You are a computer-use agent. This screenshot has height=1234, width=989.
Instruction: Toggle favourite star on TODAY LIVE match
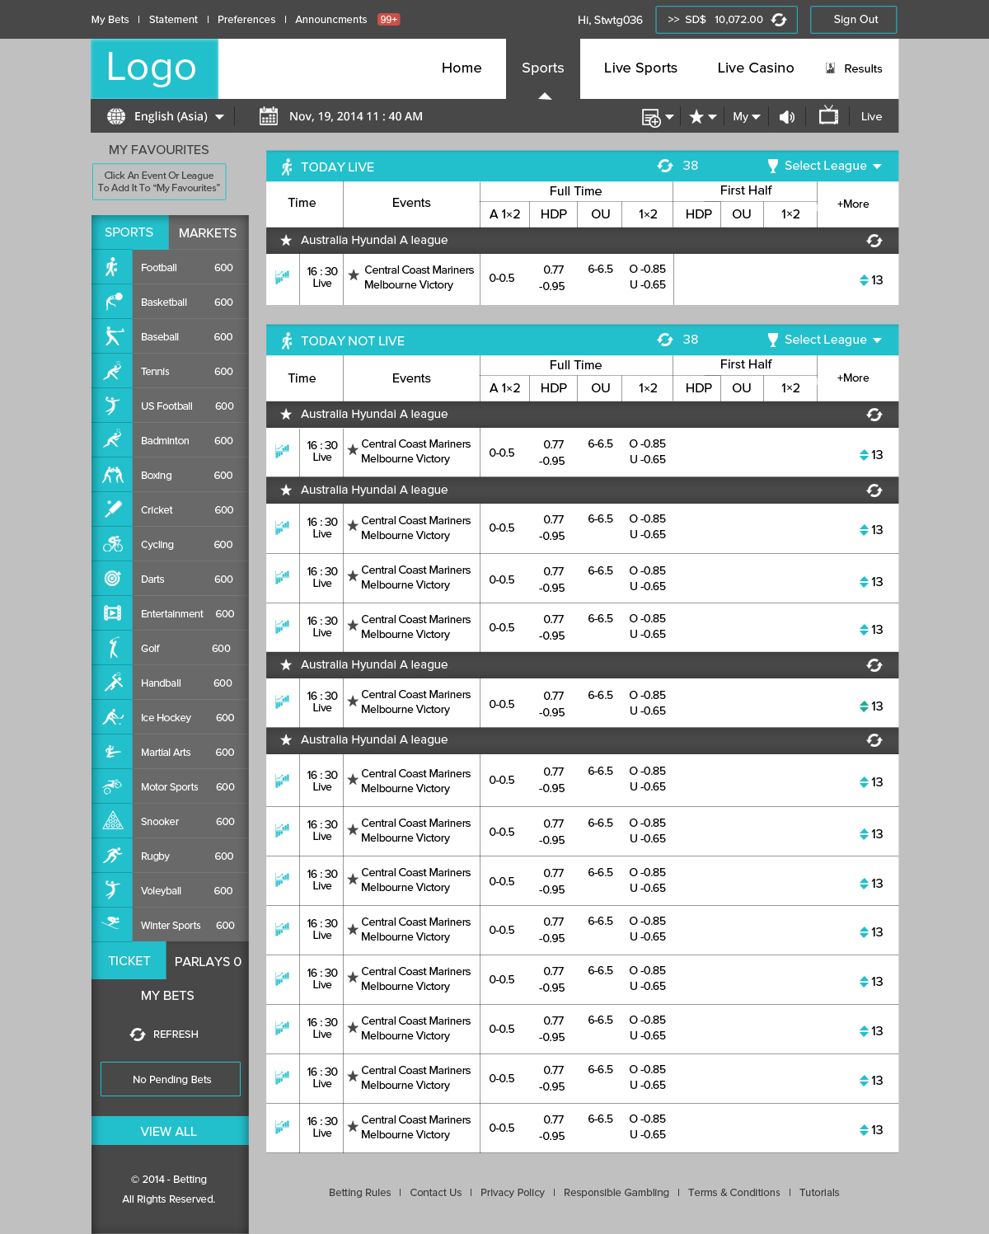click(354, 274)
